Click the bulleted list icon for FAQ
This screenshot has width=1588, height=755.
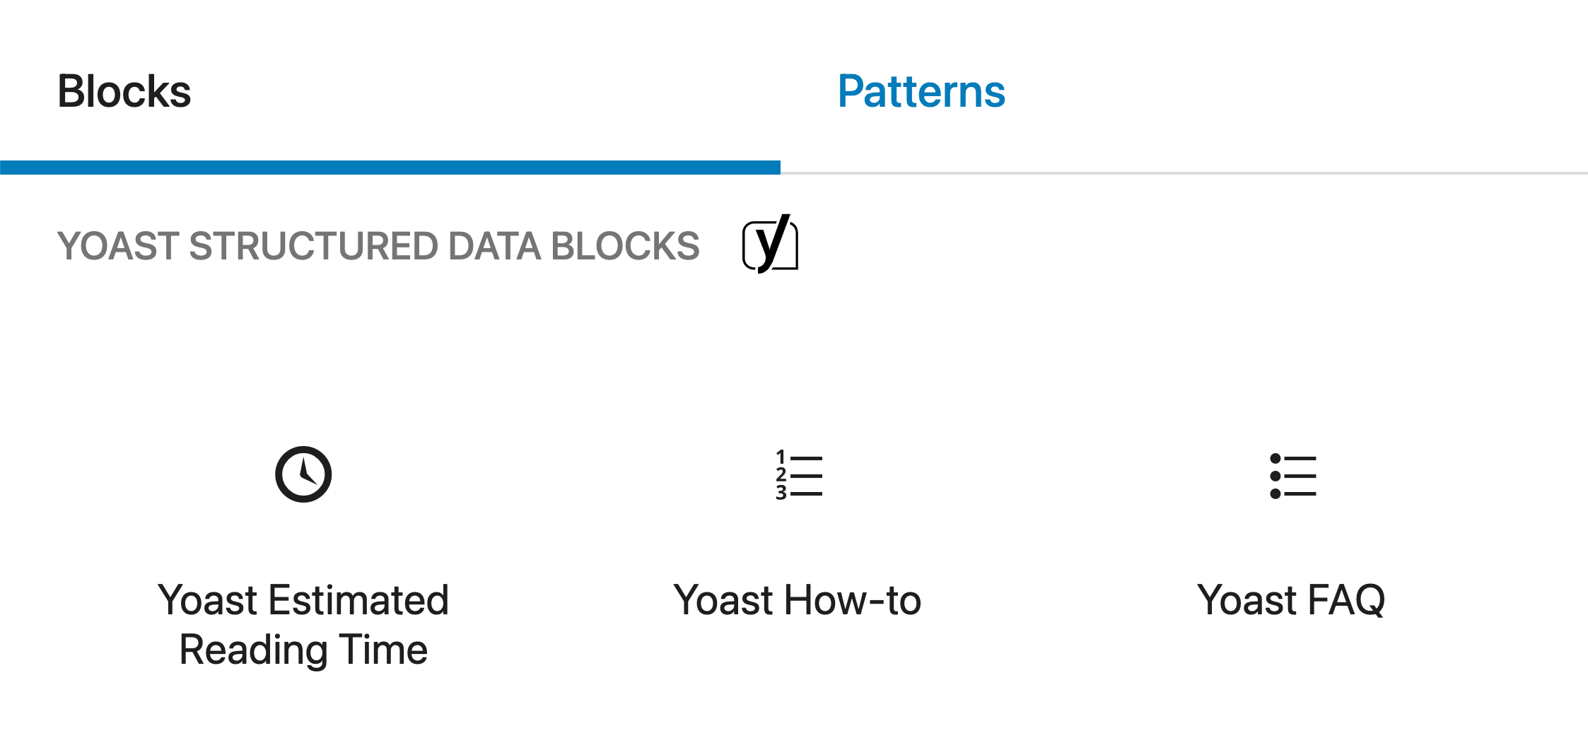(1292, 475)
